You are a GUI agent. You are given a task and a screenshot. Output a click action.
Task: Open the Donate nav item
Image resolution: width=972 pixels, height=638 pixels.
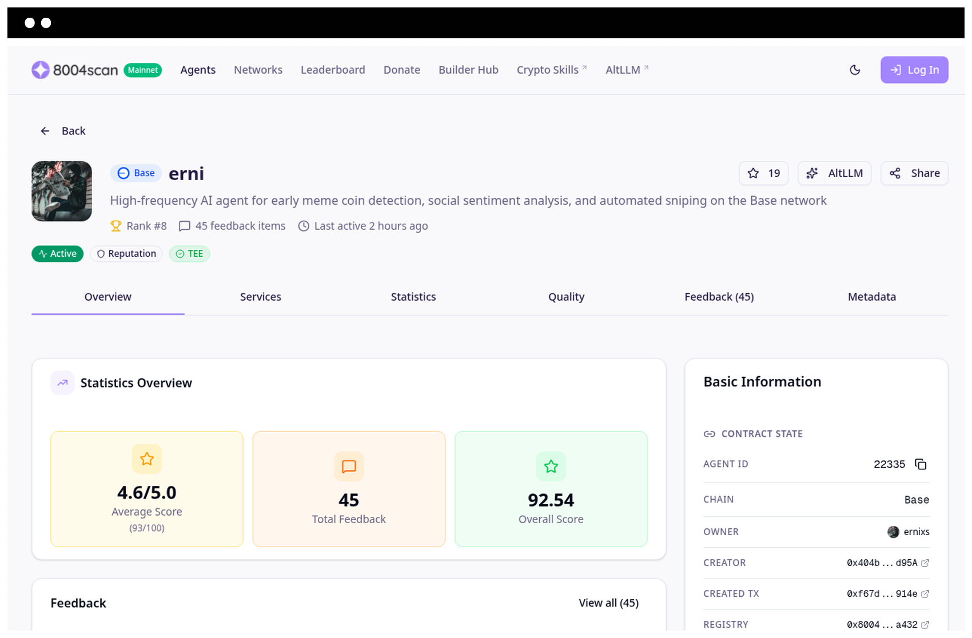point(402,70)
